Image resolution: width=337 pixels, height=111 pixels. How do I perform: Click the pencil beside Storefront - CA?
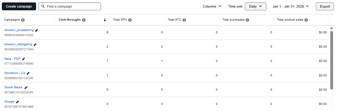click(x=28, y=73)
